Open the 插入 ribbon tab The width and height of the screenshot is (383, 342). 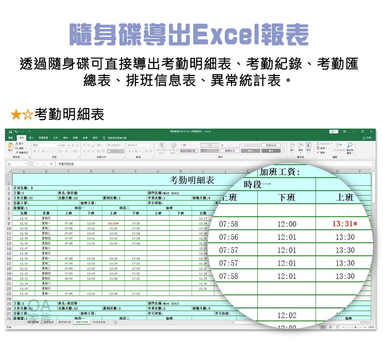31,138
